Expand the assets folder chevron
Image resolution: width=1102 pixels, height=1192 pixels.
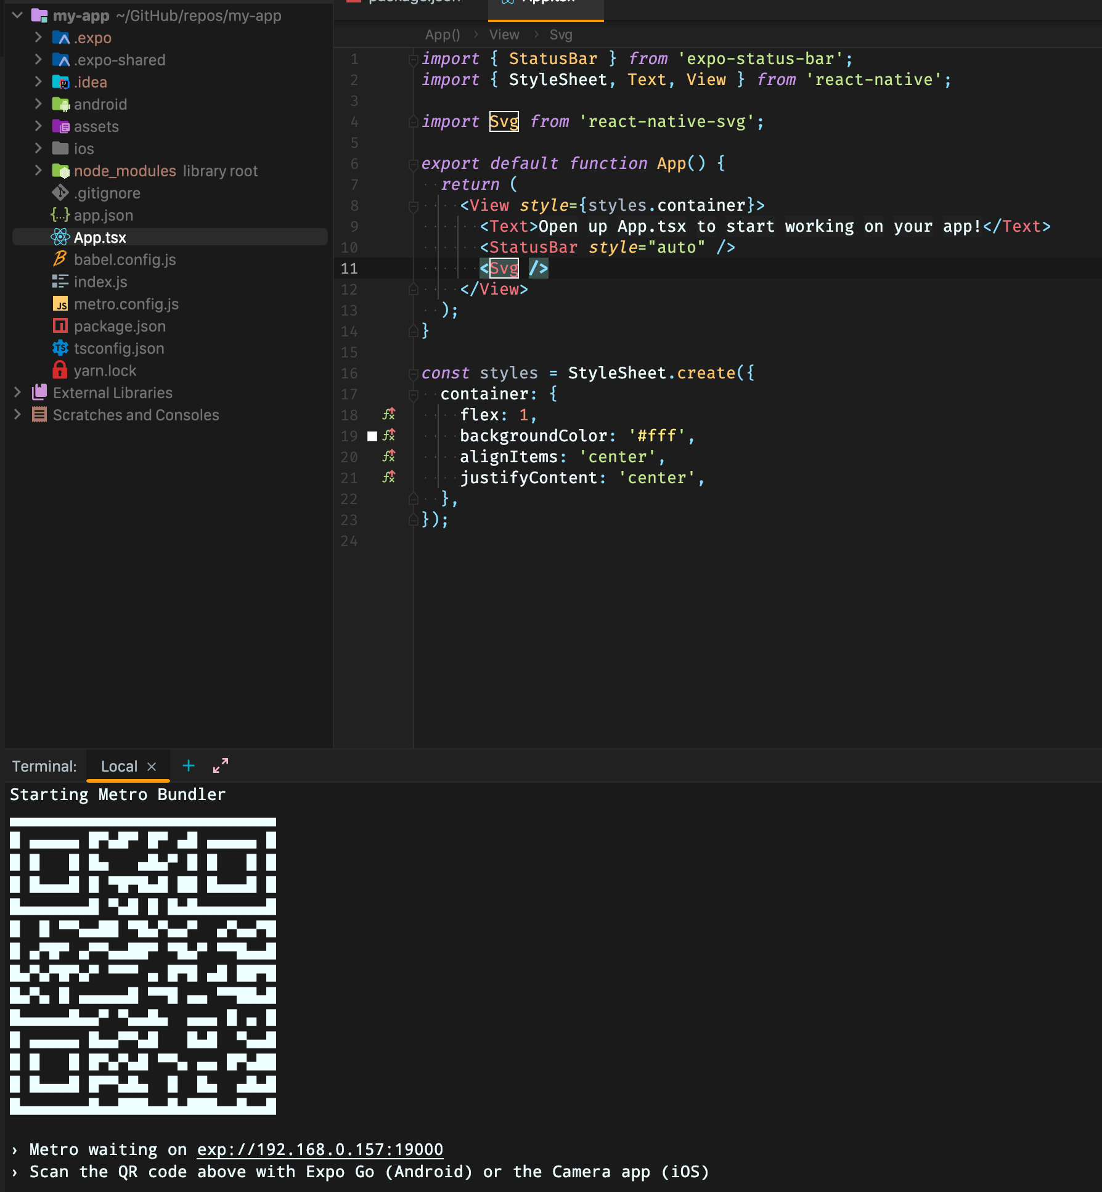click(x=38, y=126)
